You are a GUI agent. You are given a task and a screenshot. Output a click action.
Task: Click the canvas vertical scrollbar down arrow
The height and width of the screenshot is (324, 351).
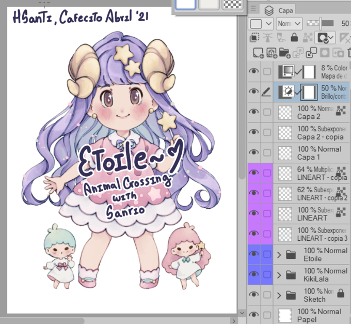coord(242,313)
